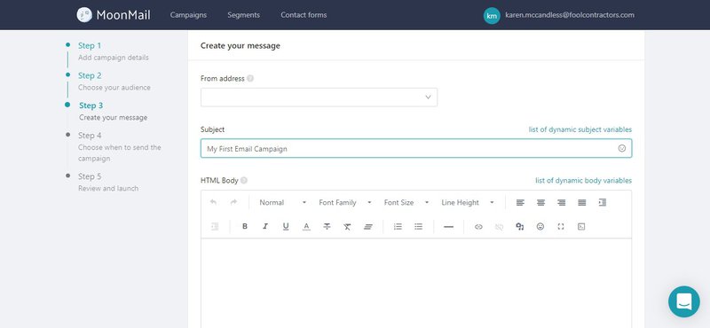Screen dimensions: 710x328
Task: Click inside the HTML body text area
Action: pos(416,283)
